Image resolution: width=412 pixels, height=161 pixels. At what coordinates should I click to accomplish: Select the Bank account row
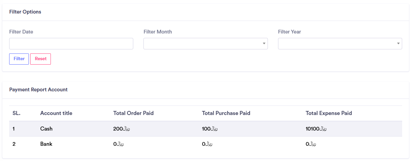click(46, 144)
